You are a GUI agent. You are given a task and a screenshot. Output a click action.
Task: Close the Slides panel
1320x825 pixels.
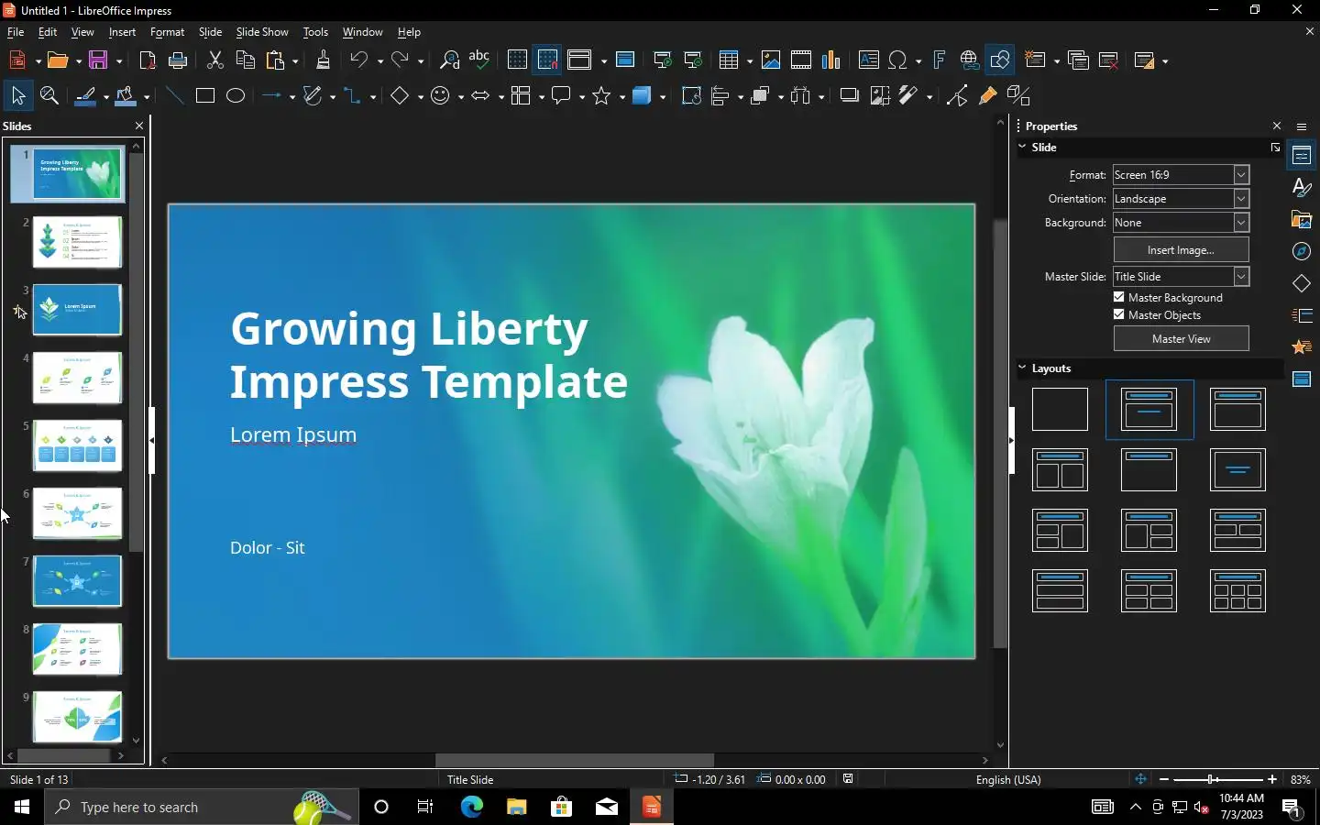coord(139,126)
